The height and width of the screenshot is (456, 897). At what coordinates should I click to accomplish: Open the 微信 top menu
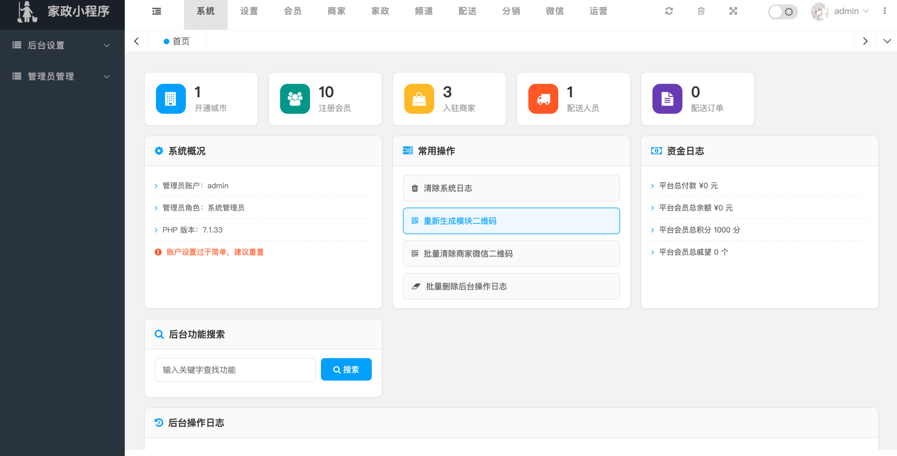(x=555, y=11)
